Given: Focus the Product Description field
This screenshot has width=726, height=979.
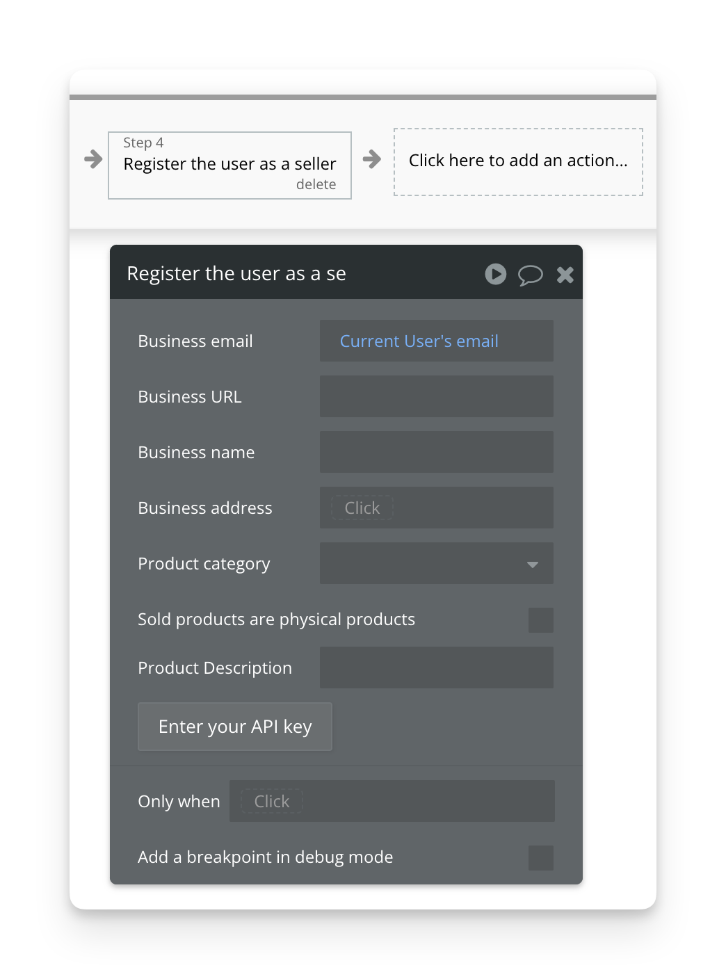Looking at the screenshot, I should (x=437, y=667).
